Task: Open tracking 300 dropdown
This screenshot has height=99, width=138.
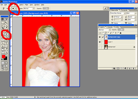Action: [x=135, y=20]
